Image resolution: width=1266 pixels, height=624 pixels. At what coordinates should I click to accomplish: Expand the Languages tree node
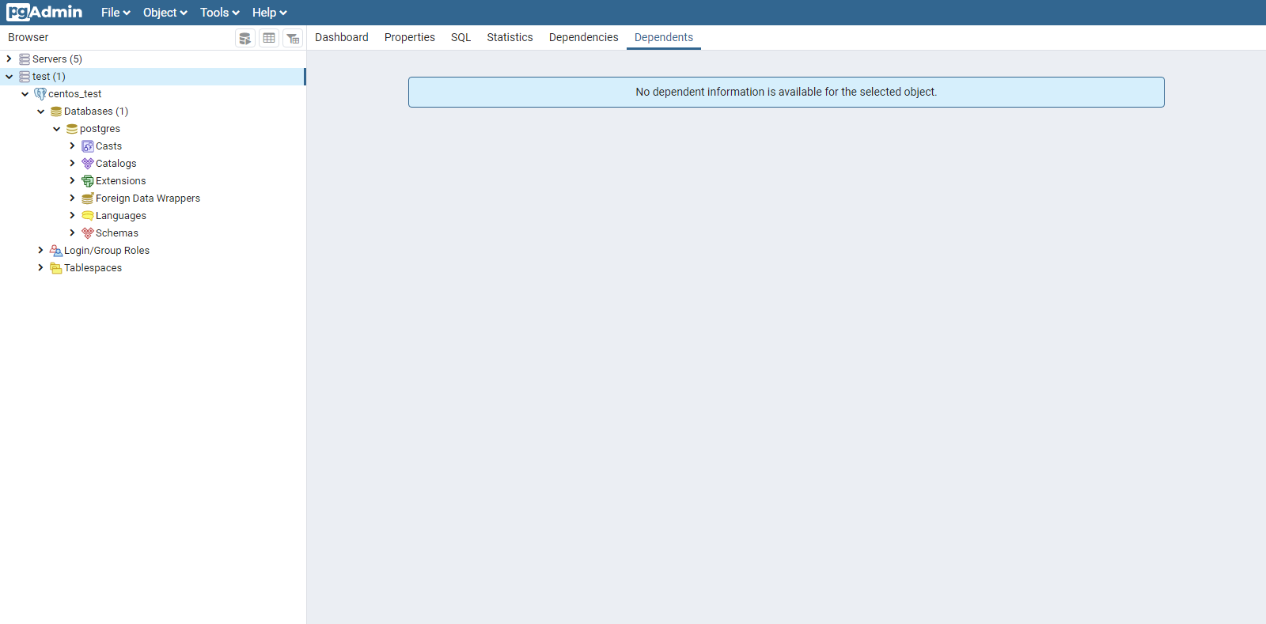click(73, 216)
